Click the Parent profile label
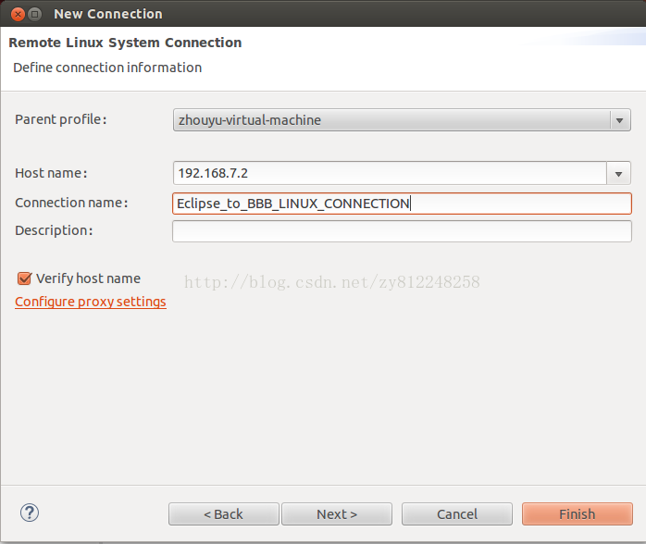This screenshot has height=544, width=646. click(x=61, y=119)
